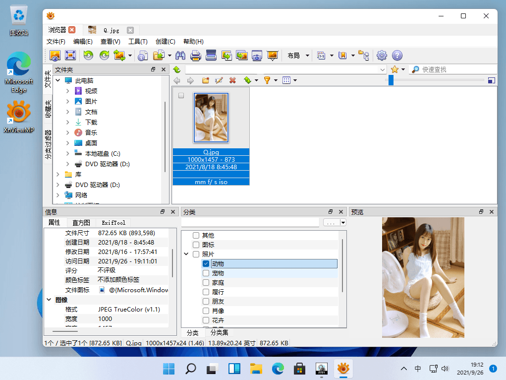506x380 pixels.
Task: Rename file with pencil icon
Action: click(219, 80)
